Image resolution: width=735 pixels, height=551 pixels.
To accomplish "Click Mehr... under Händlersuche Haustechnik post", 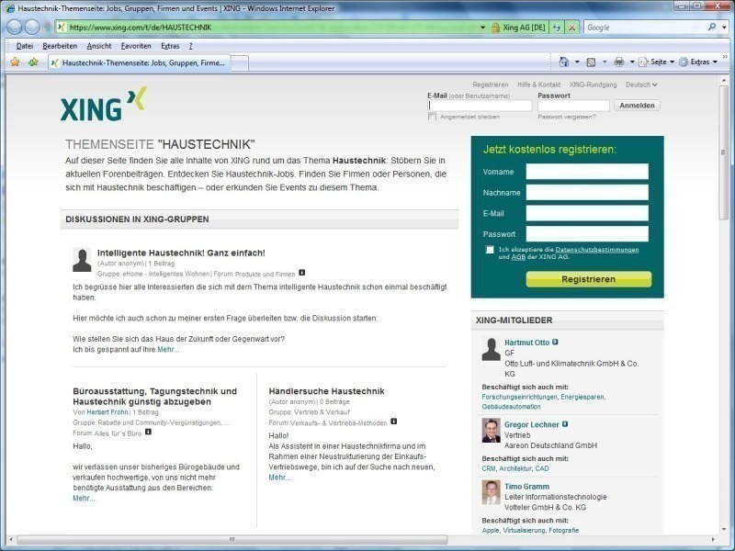I will coord(279,478).
